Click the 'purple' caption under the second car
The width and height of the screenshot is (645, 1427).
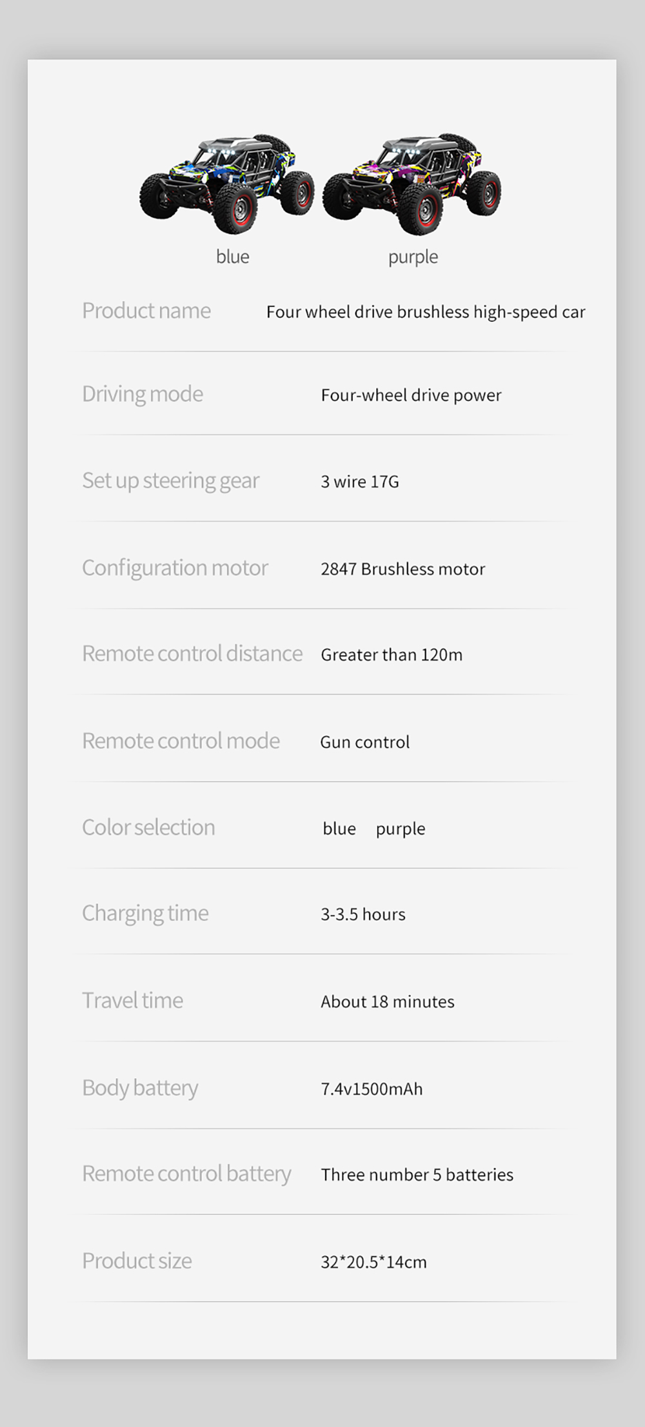(x=413, y=258)
